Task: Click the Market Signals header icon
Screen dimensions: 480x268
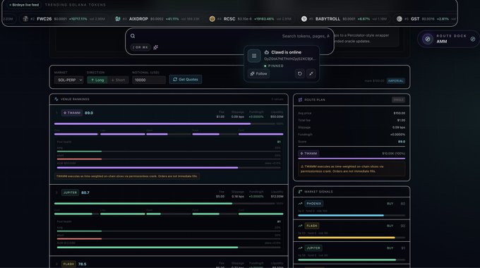Action: [x=300, y=192]
